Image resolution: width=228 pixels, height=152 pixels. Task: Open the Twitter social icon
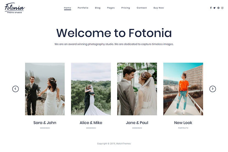[x=215, y=8]
